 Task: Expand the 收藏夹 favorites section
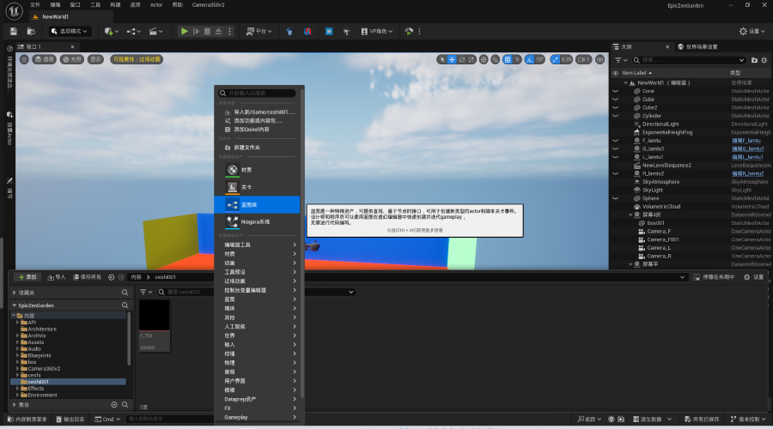[15, 293]
